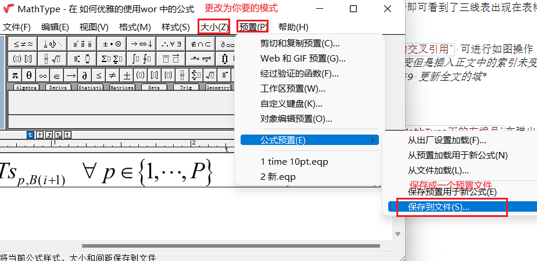Select the right-justified tab stop

point(49,135)
